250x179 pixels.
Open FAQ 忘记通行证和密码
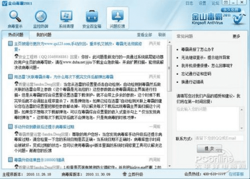[196, 74]
